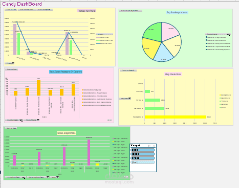Click Count of Orders field button
This screenshot has width=239, height=188.
click(128, 70)
